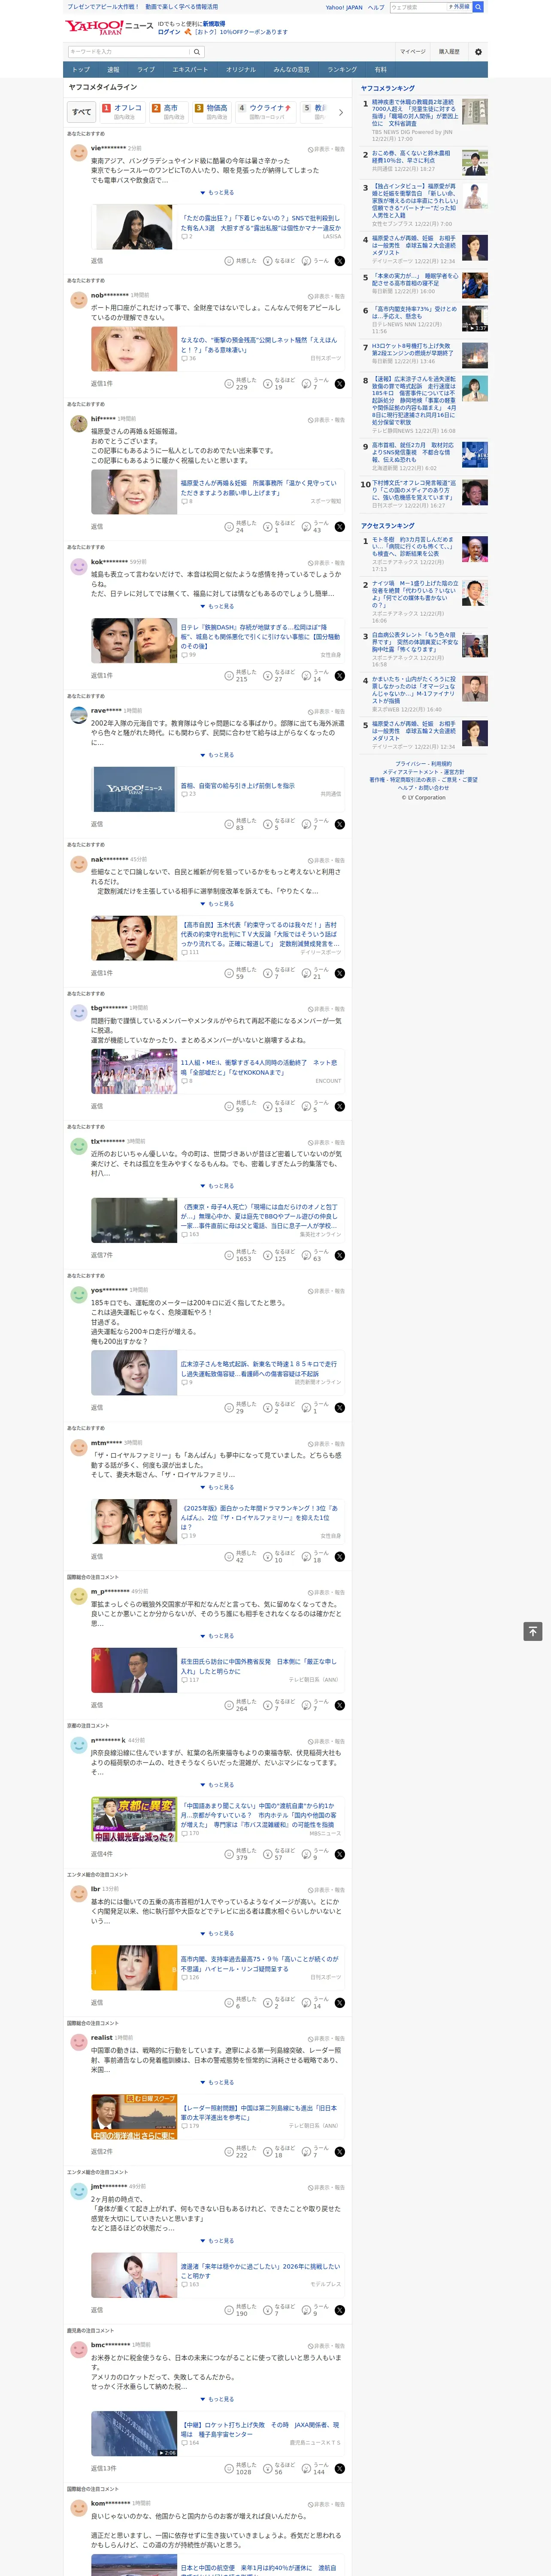Click the Yahoo! JAPAN ニュース logo
Viewport: 551px width, 2576px height.
109,27
